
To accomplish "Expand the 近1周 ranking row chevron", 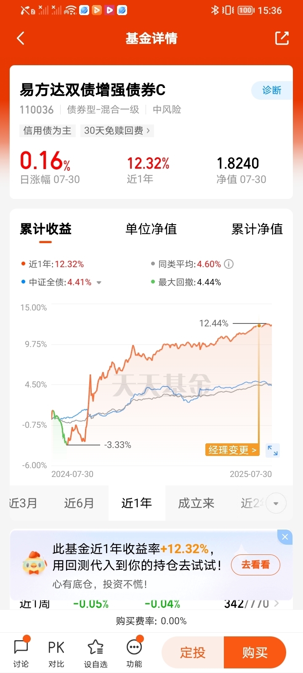I will click(277, 604).
